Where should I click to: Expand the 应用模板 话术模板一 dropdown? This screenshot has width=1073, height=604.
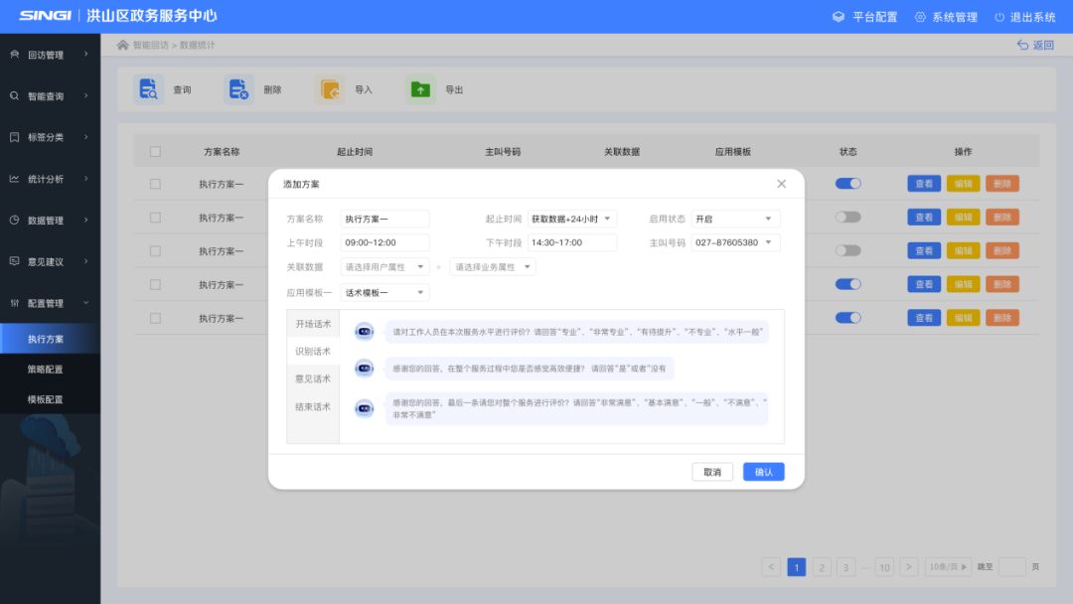384,293
